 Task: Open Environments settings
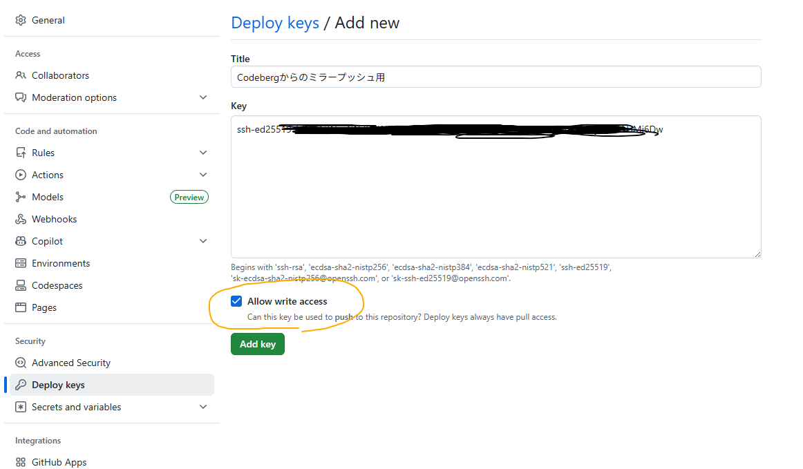click(61, 263)
